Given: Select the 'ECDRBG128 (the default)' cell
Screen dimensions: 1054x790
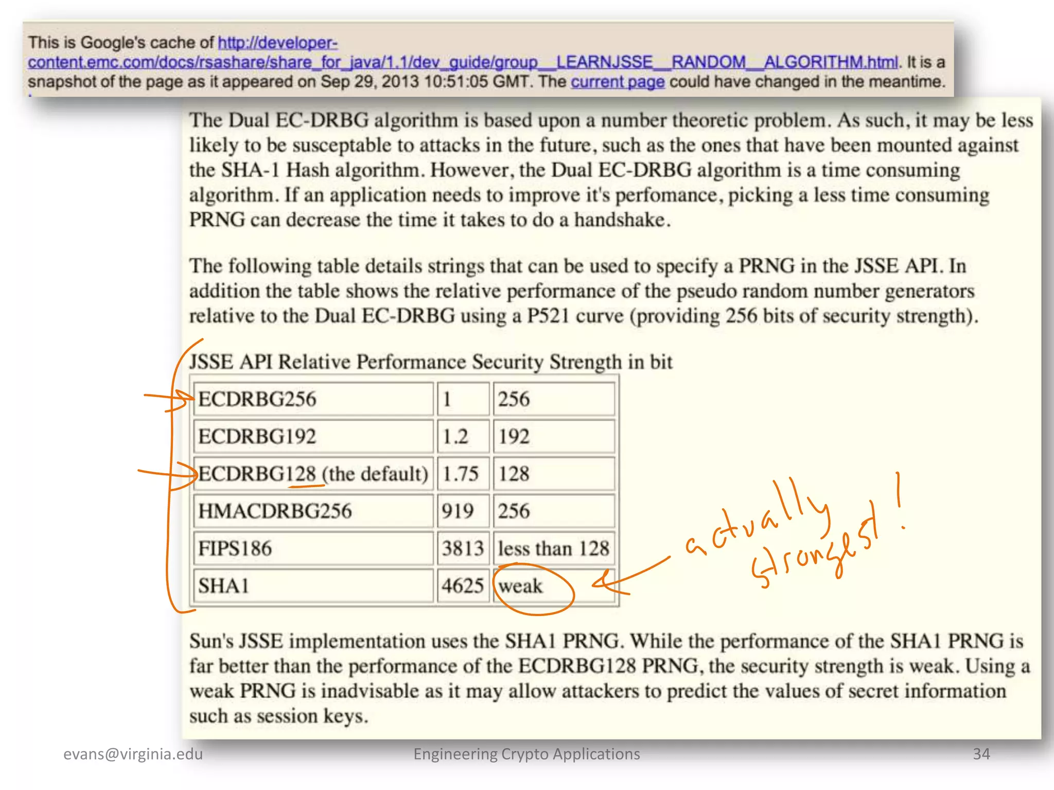Looking at the screenshot, I should pyautogui.click(x=312, y=474).
